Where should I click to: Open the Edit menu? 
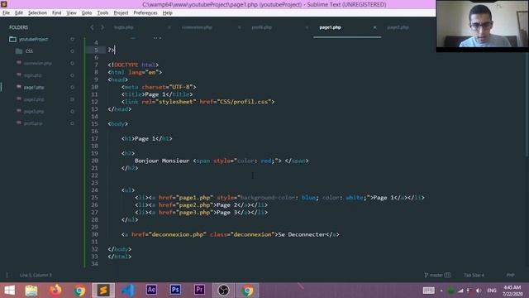19,13
